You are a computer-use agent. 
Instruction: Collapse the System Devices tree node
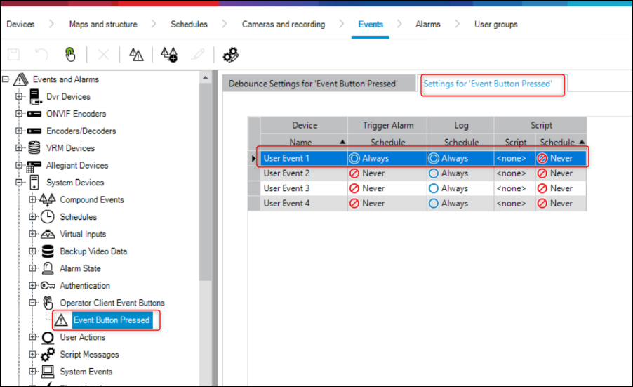[x=19, y=183]
